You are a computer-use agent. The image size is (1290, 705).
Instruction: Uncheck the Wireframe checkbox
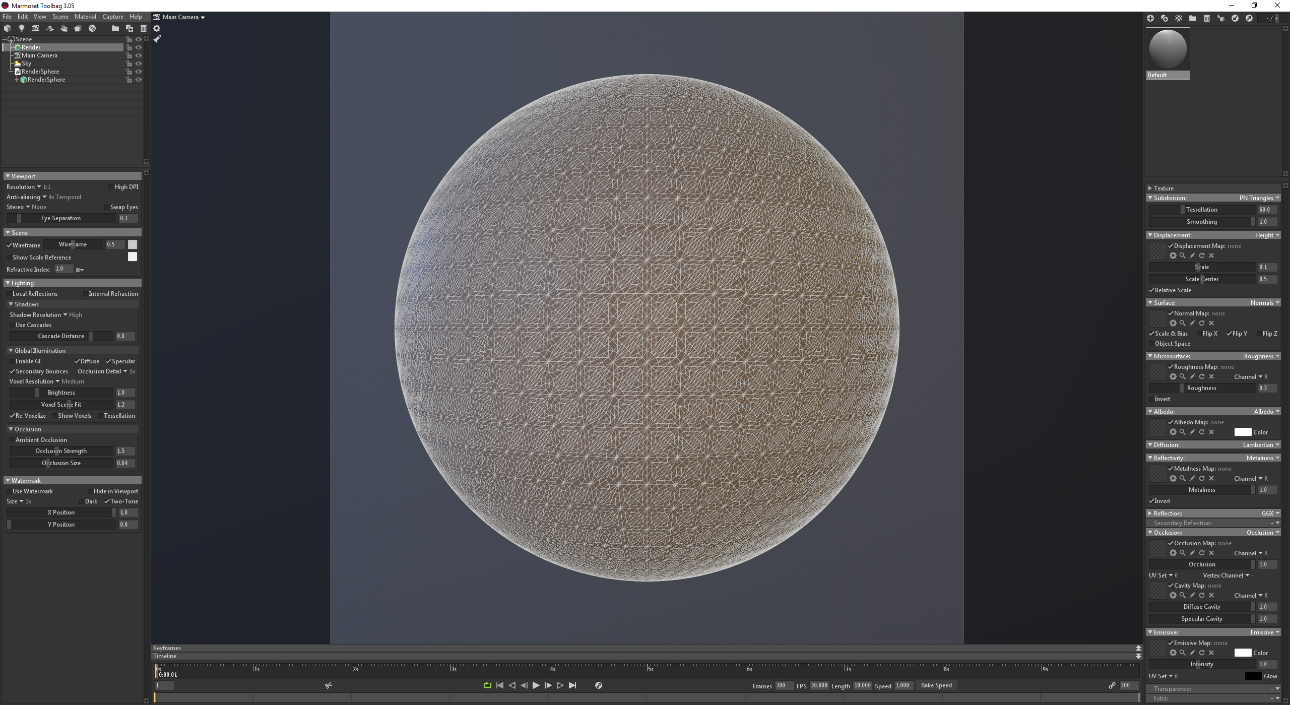9,245
